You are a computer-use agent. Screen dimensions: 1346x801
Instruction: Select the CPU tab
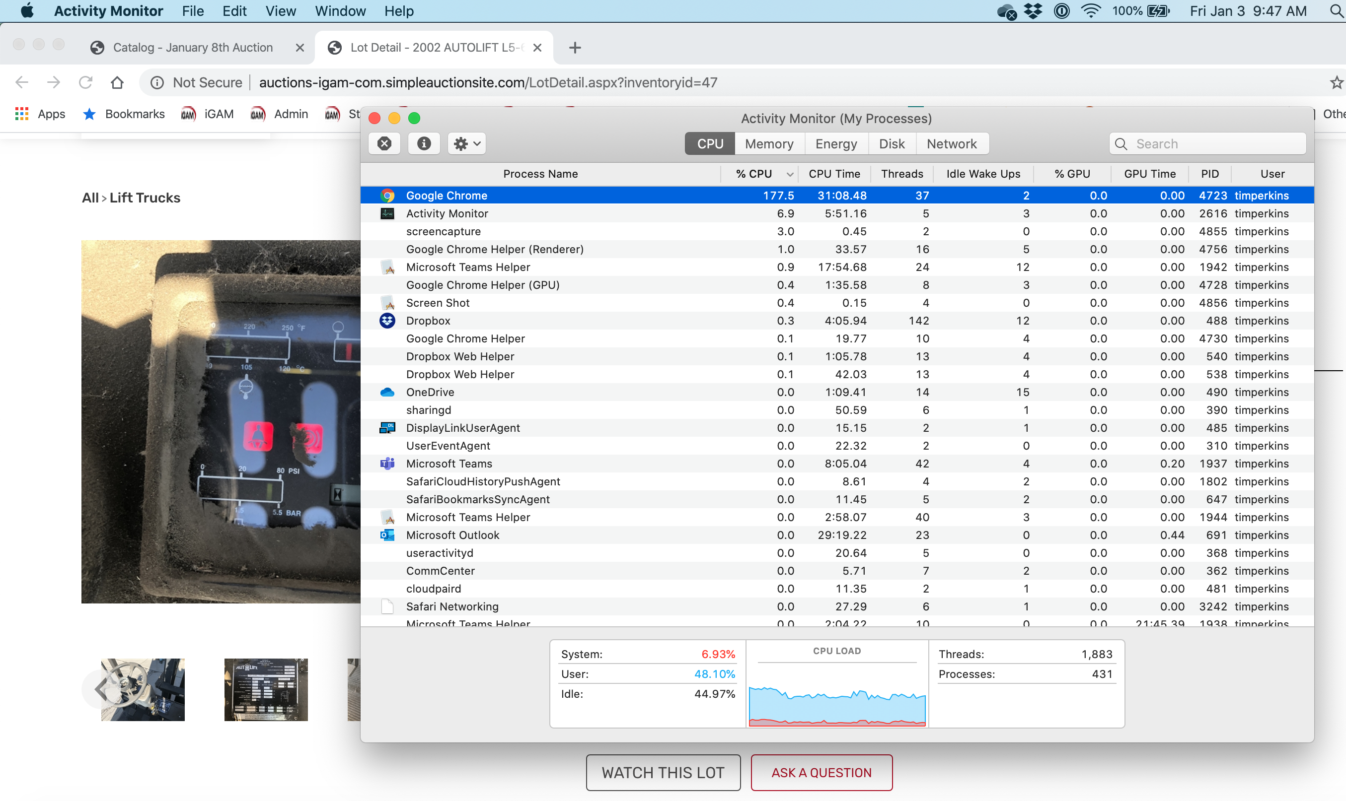point(710,143)
